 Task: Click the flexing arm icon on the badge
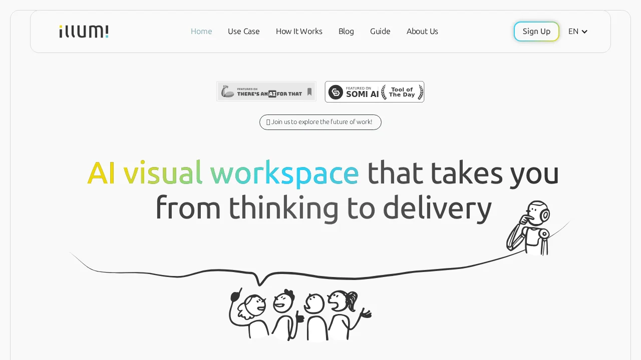[x=228, y=92]
